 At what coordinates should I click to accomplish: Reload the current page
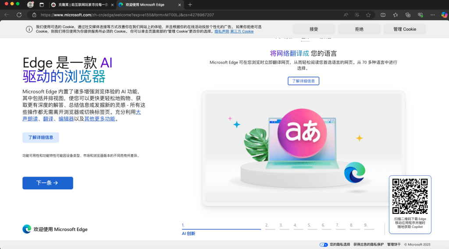19,15
